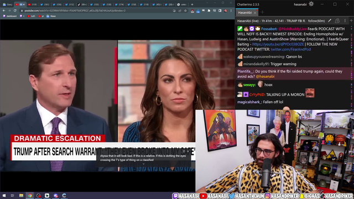Screen dimensions: 354x199
Task: Open new Chrome tab with plus
Action: (x=192, y=4)
